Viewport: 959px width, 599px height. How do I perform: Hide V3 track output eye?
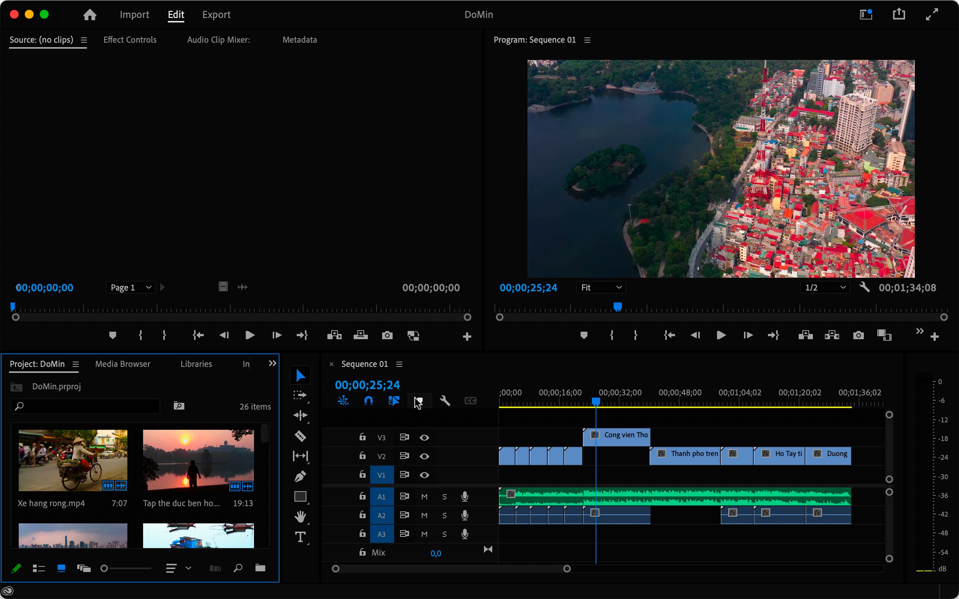(424, 437)
